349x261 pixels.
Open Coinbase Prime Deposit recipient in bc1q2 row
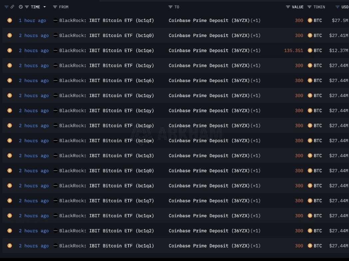(x=209, y=230)
